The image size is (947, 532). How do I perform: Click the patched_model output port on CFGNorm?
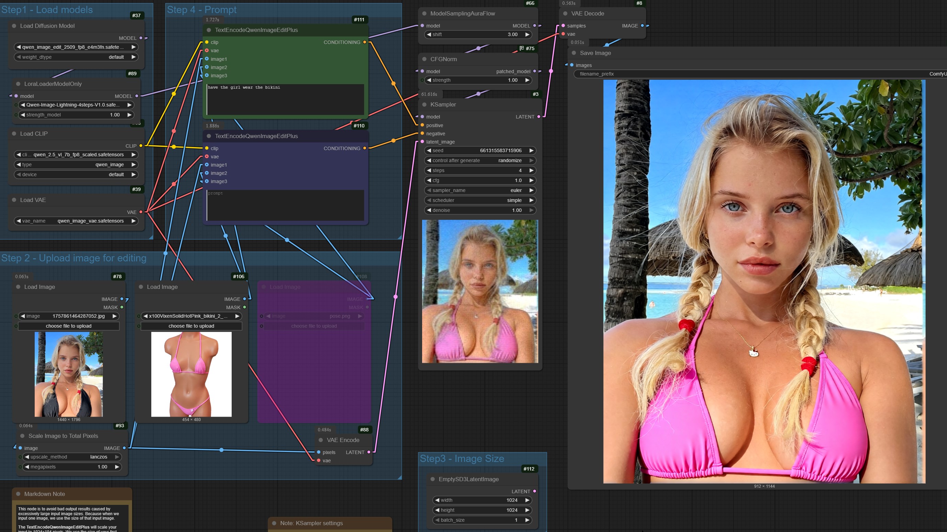tap(535, 71)
